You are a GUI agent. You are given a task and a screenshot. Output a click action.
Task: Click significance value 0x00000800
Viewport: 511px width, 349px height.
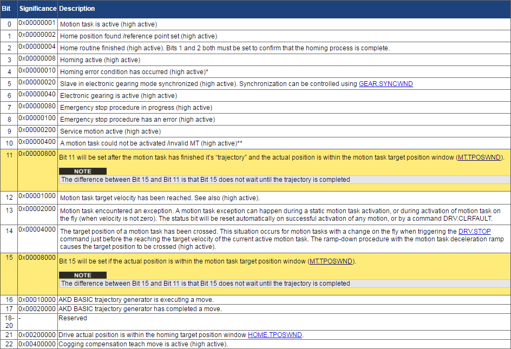[37, 154]
